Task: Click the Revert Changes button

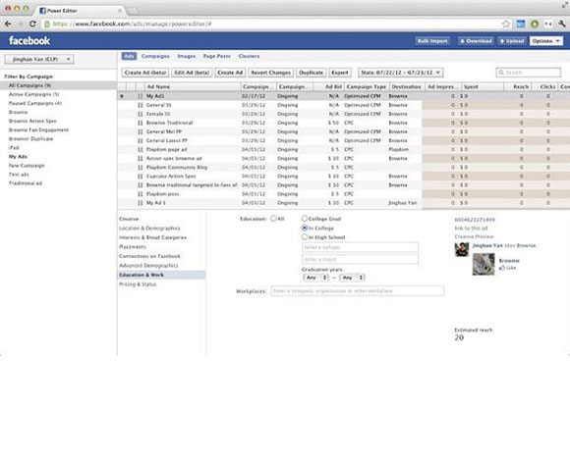Action: point(271,73)
